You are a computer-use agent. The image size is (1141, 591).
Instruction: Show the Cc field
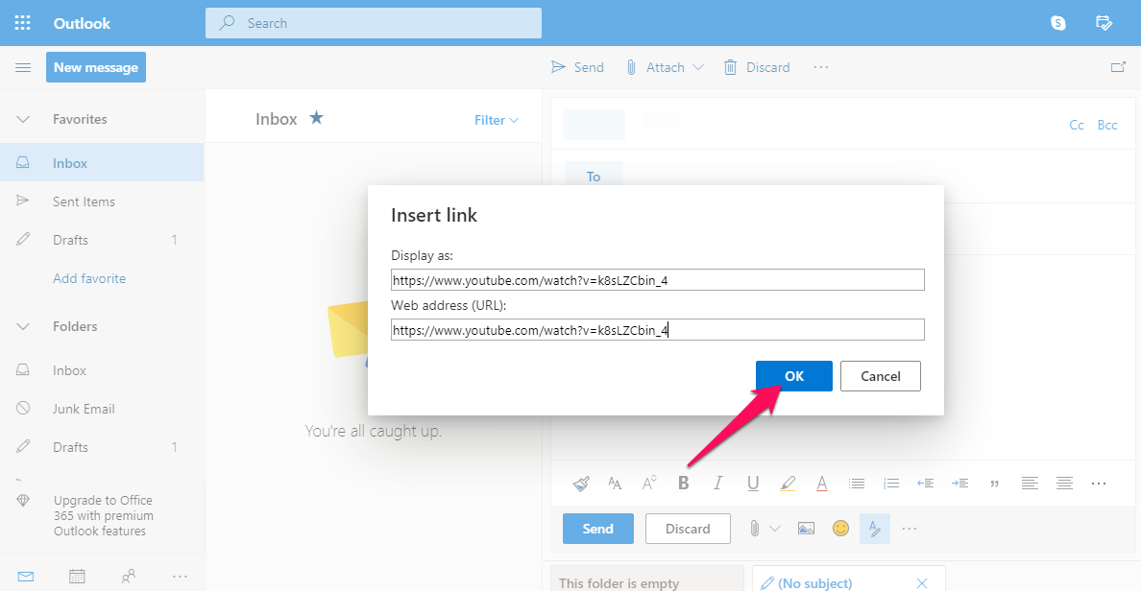click(1077, 125)
